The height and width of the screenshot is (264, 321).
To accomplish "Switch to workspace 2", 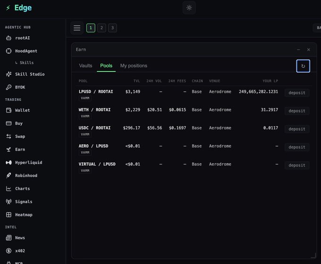I will pyautogui.click(x=101, y=28).
